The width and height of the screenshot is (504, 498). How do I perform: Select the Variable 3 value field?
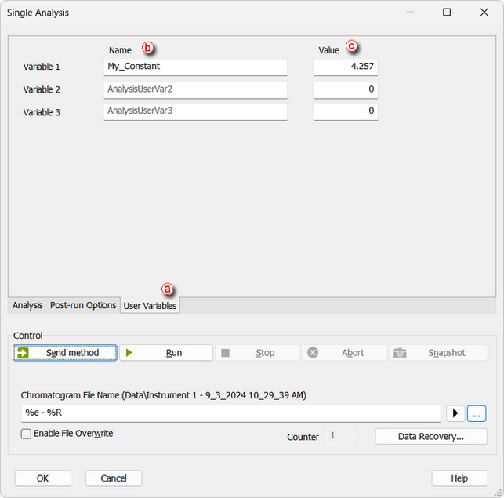click(x=345, y=111)
